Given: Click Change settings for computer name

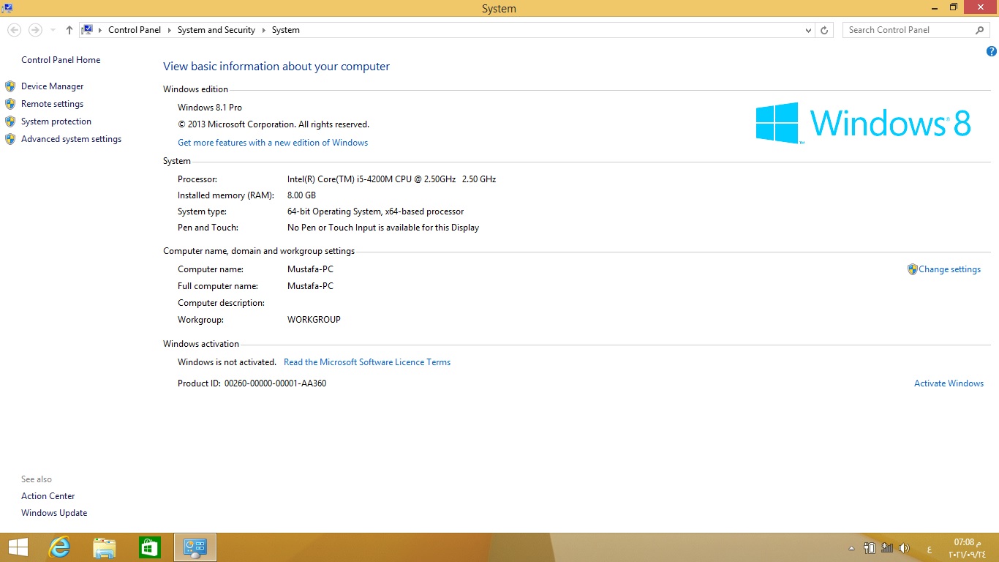Looking at the screenshot, I should point(949,269).
